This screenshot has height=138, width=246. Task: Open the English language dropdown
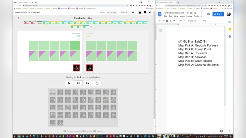(x=124, y=12)
